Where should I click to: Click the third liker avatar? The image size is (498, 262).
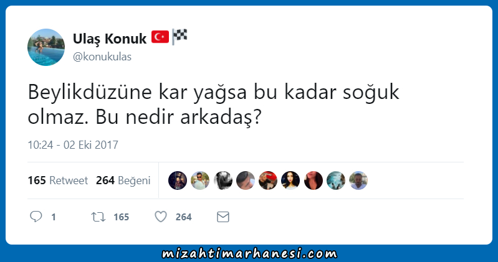coord(223,180)
